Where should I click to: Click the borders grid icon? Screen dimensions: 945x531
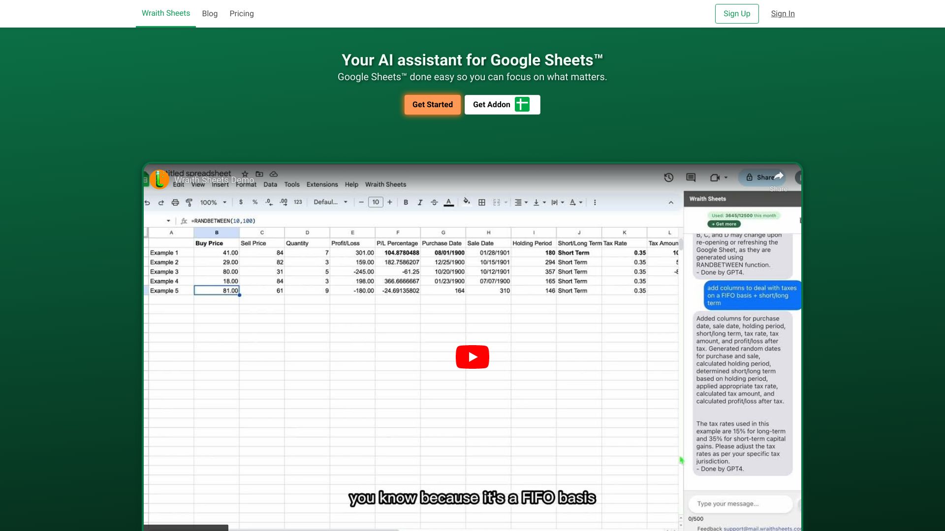(x=482, y=202)
